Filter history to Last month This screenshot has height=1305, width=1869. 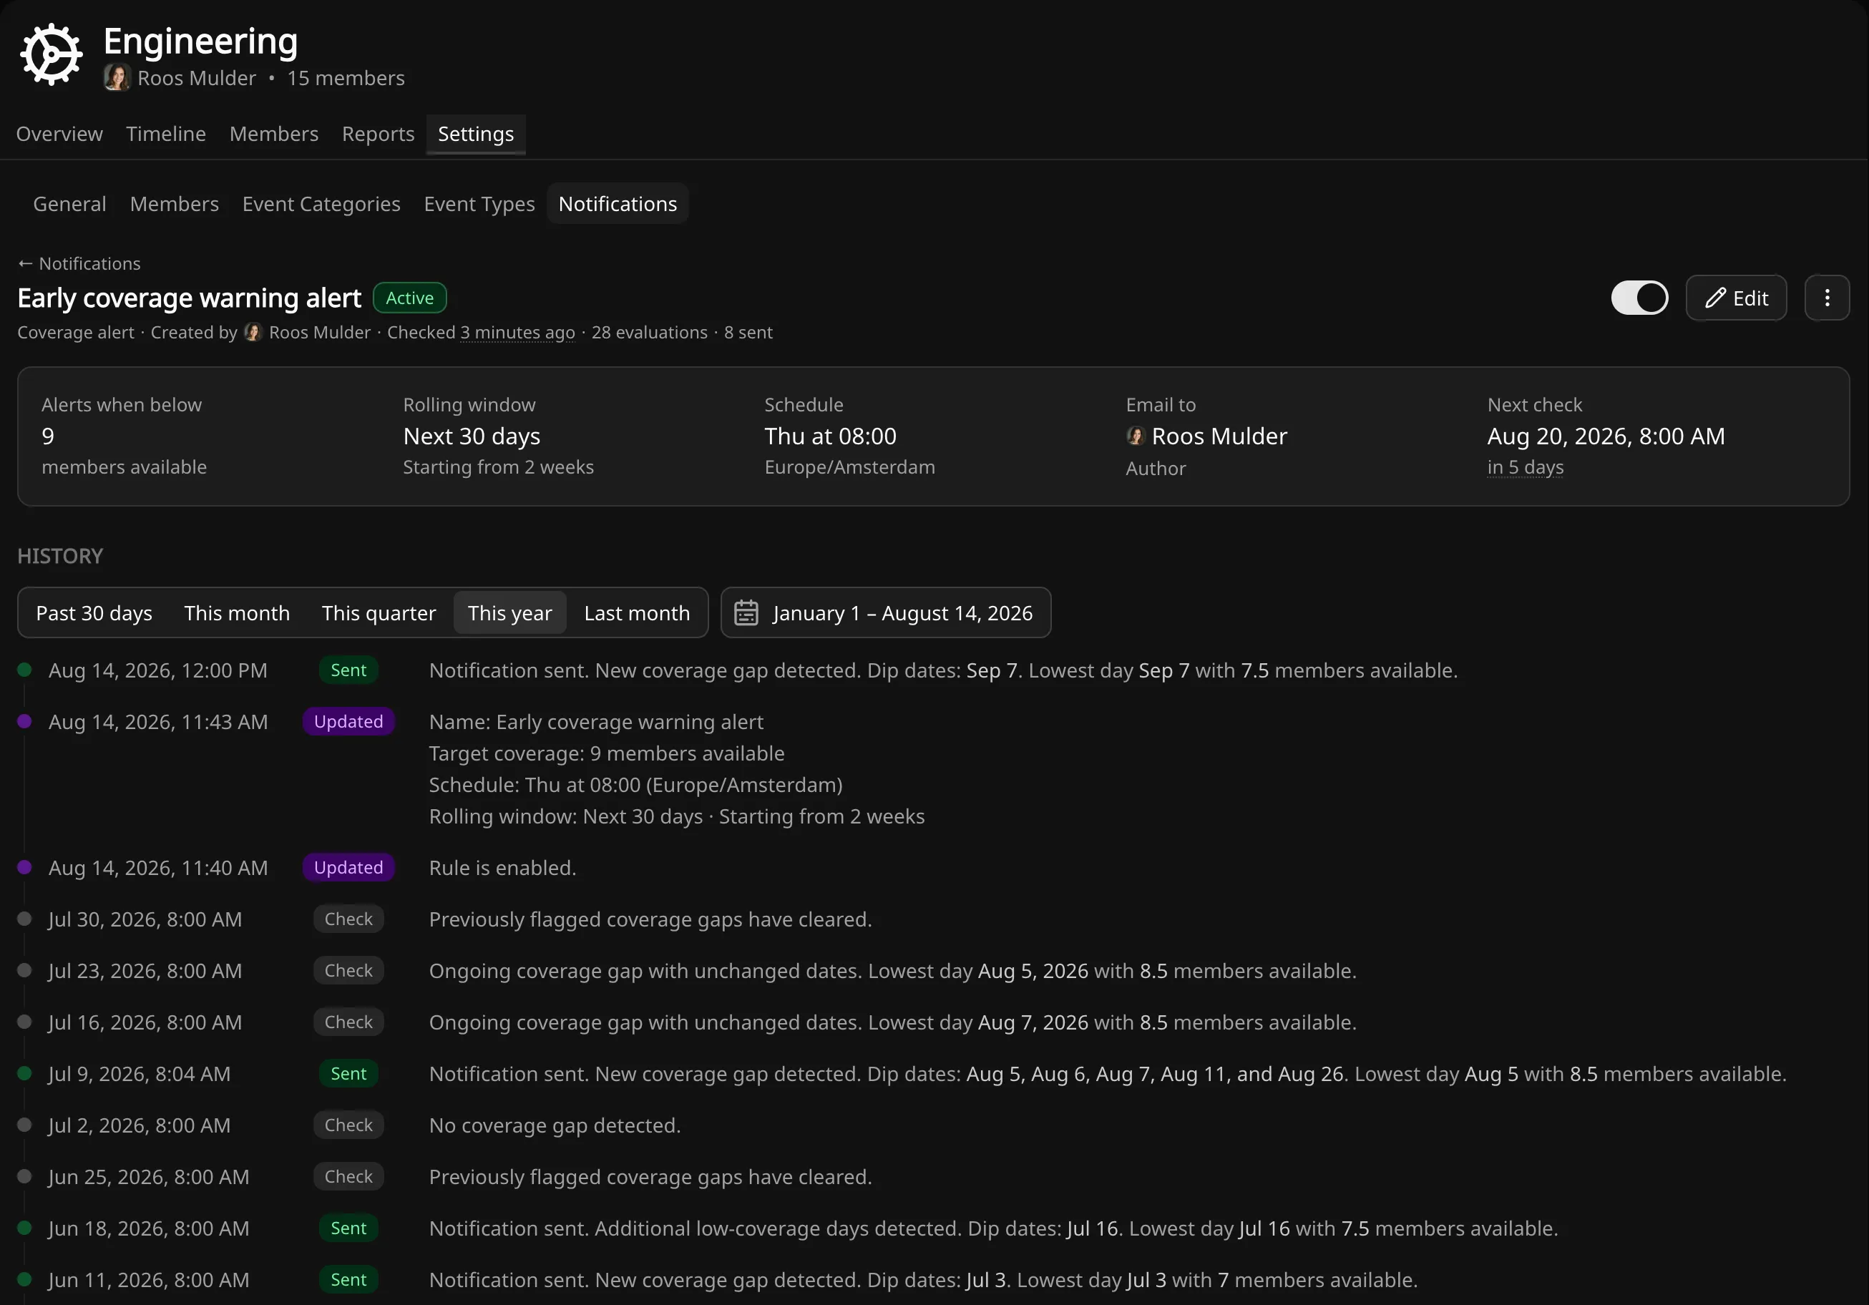click(x=637, y=613)
